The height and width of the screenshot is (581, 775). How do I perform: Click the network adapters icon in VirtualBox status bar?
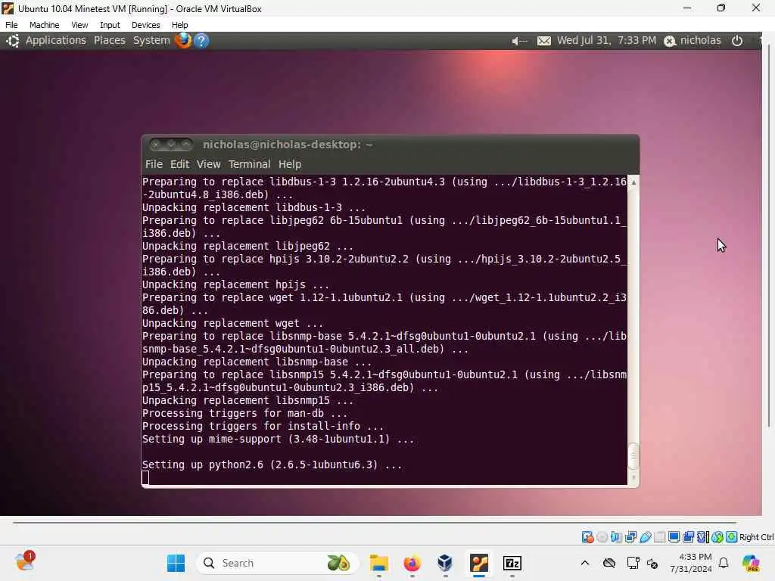click(630, 537)
